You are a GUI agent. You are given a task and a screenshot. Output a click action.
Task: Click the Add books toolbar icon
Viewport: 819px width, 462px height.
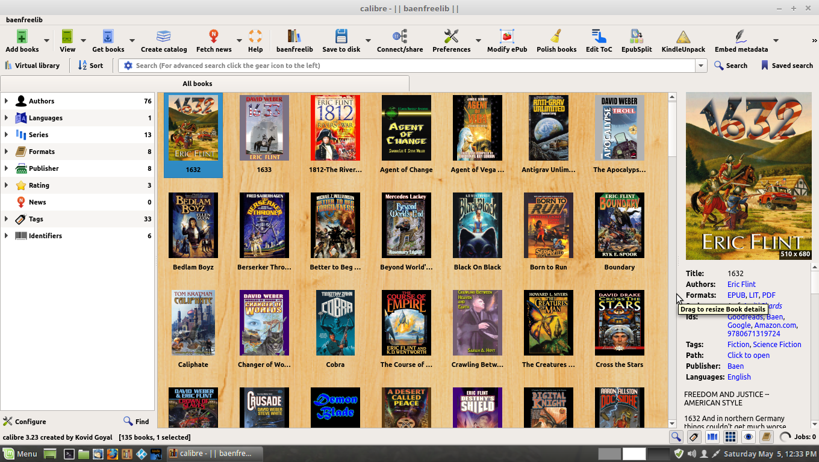pos(22,37)
